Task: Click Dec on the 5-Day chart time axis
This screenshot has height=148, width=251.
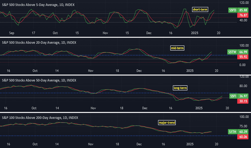Action: 149,33
